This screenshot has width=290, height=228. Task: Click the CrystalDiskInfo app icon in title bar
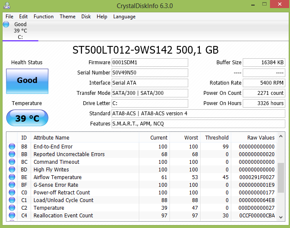pyautogui.click(x=7, y=6)
